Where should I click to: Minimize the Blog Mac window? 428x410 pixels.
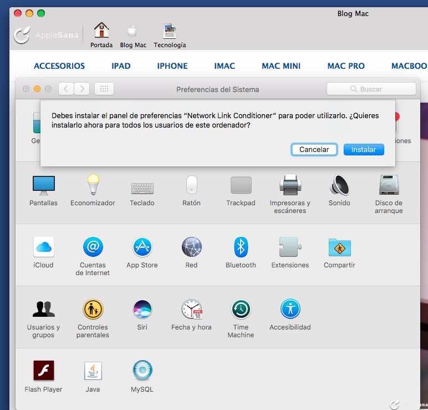click(x=29, y=13)
